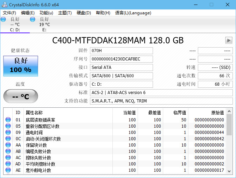Click status orb for attribute 05
The image size is (236, 178).
click(8, 126)
